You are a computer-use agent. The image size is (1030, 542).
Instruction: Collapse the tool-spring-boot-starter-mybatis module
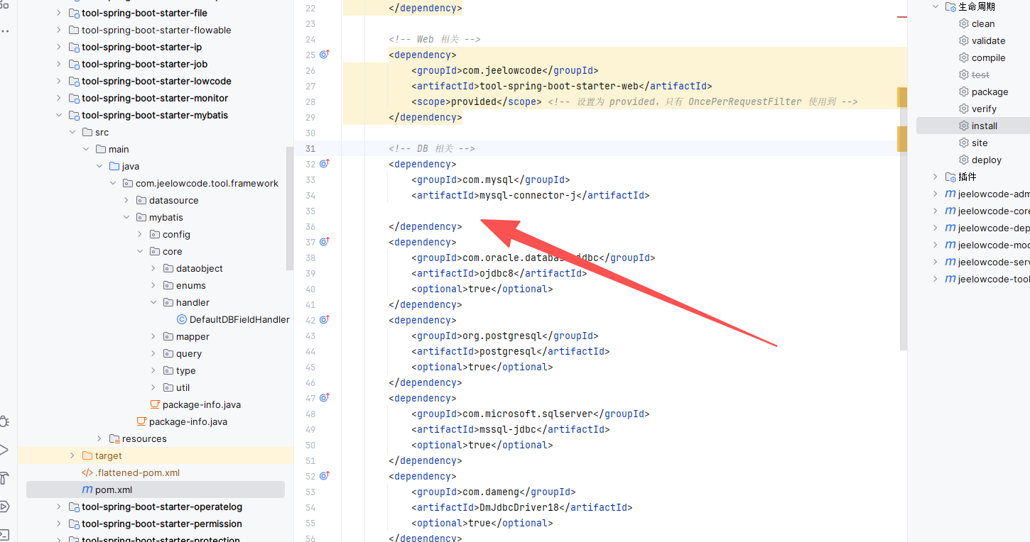tap(59, 115)
